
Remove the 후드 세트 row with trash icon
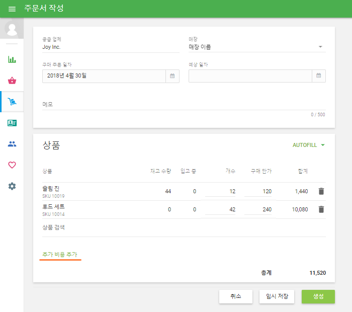point(321,209)
